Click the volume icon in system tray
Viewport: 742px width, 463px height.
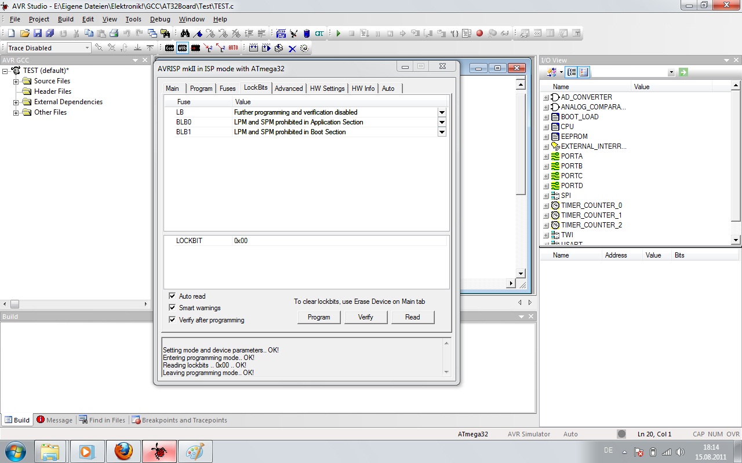(x=680, y=452)
